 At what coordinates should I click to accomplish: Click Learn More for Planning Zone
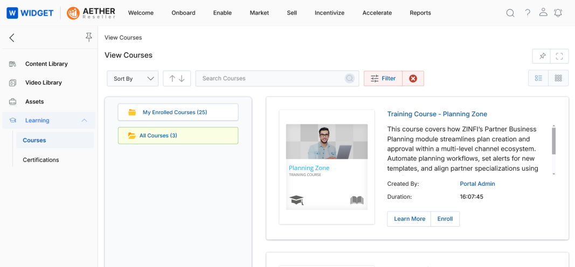click(x=410, y=219)
